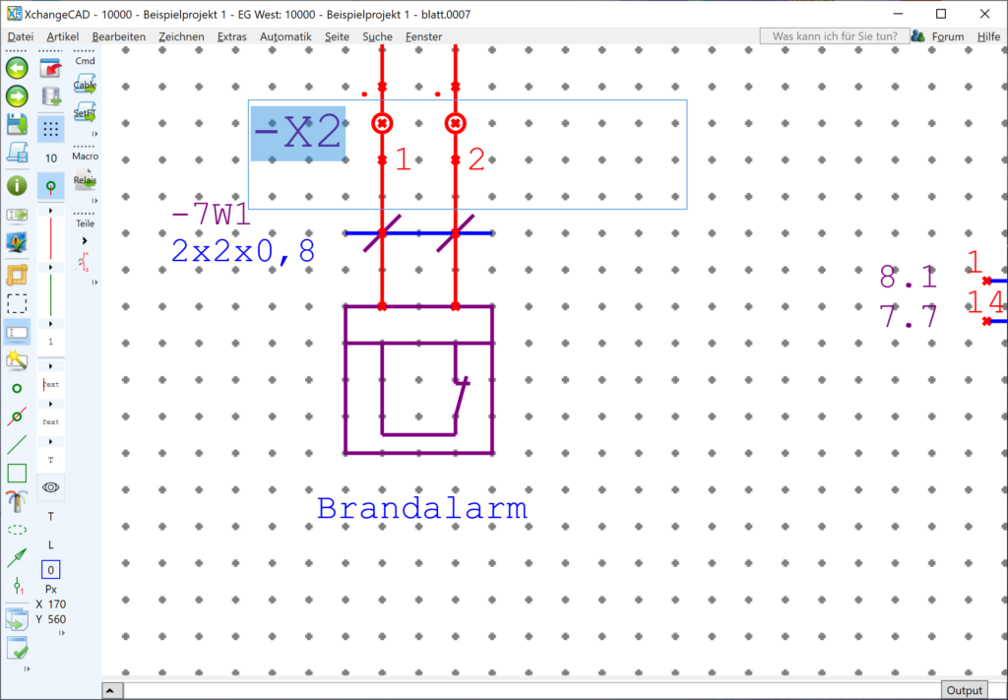Screen dimensions: 1008x700
Task: Click the green back arrow icon
Action: (x=17, y=68)
